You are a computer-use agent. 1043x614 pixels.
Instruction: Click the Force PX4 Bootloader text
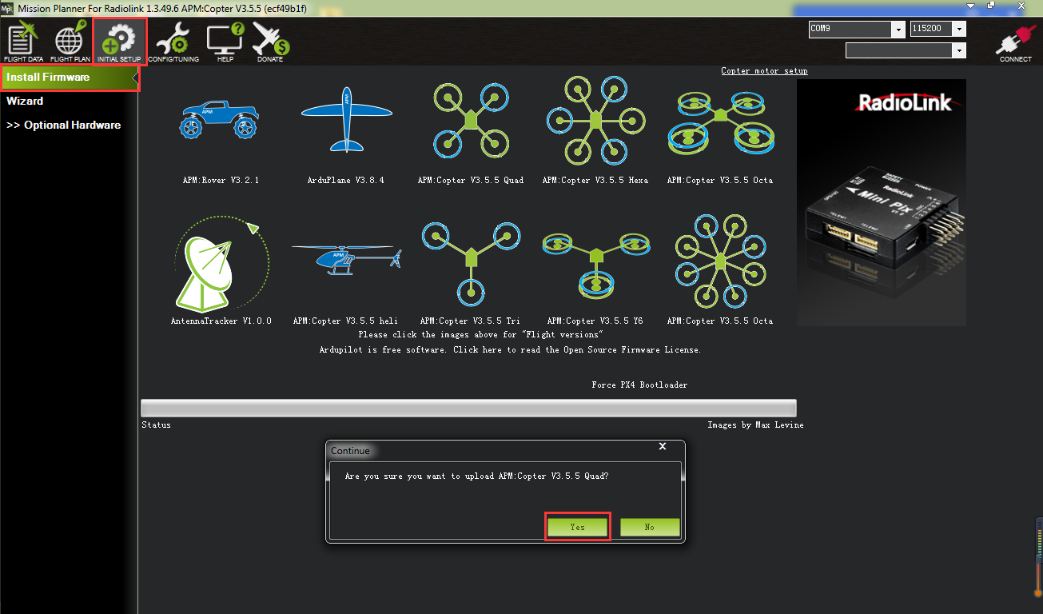tap(639, 385)
